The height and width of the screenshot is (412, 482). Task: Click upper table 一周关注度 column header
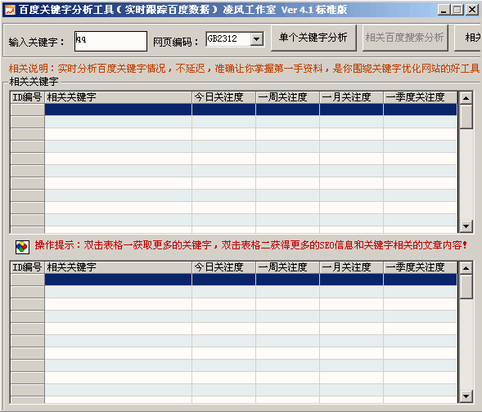point(288,97)
